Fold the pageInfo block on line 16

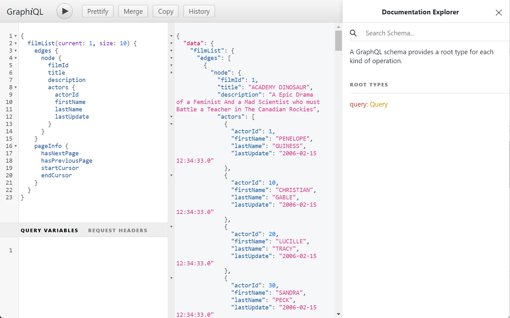pos(16,146)
